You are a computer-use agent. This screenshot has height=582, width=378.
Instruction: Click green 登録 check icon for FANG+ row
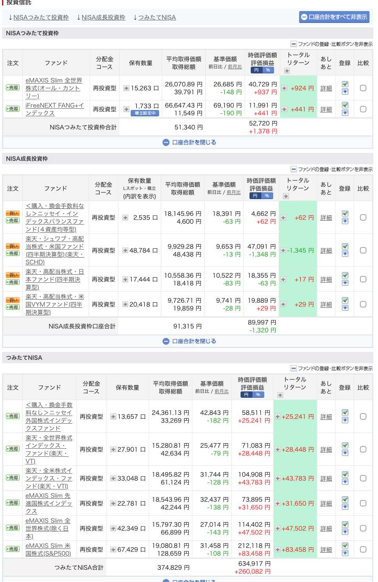[345, 105]
